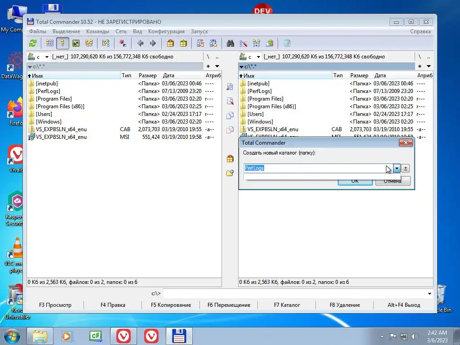Click the view file icon in middle bar
Image resolution: width=460 pixels, height=345 pixels.
(230, 87)
